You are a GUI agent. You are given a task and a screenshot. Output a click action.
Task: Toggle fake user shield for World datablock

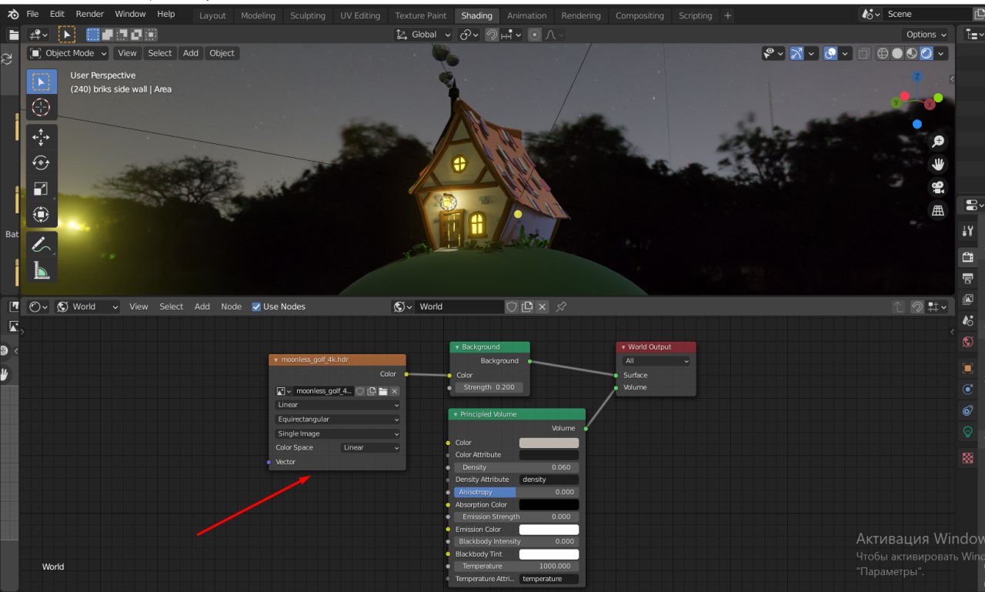point(512,306)
